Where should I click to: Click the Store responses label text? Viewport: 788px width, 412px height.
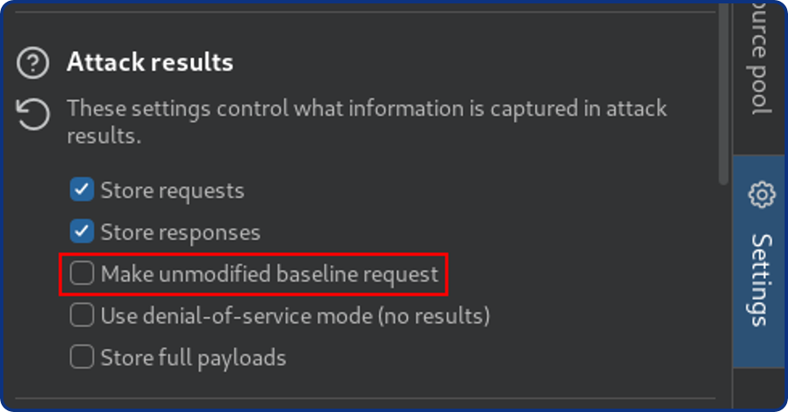point(180,232)
